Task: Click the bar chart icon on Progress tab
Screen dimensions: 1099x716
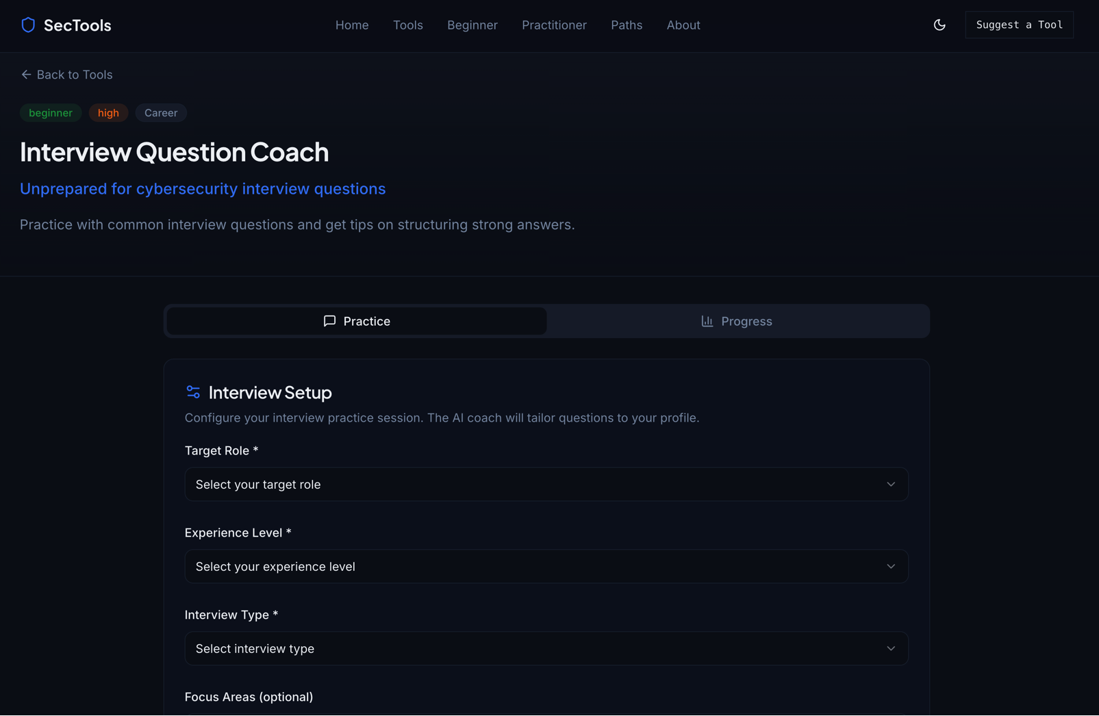Action: pyautogui.click(x=707, y=320)
